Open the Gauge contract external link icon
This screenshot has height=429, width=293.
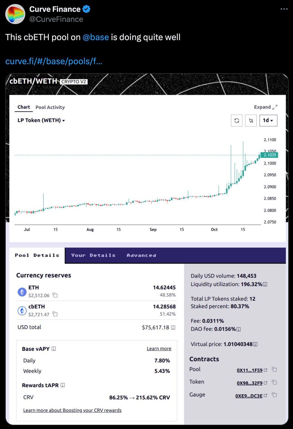click(266, 395)
